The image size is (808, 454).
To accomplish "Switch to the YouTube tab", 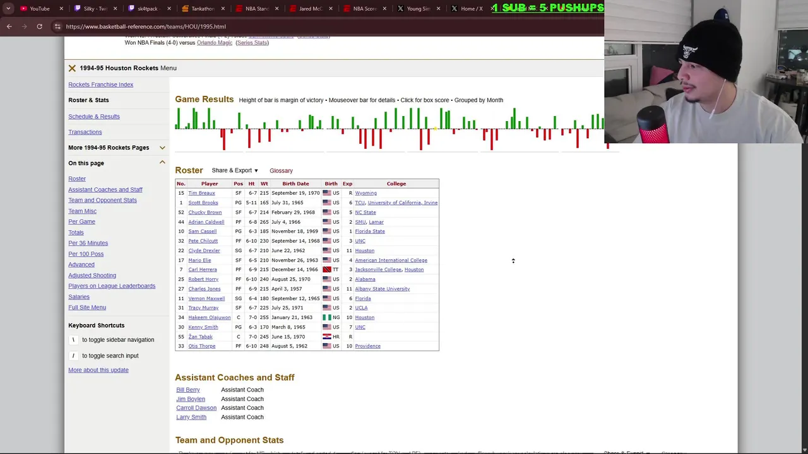I will [x=39, y=9].
